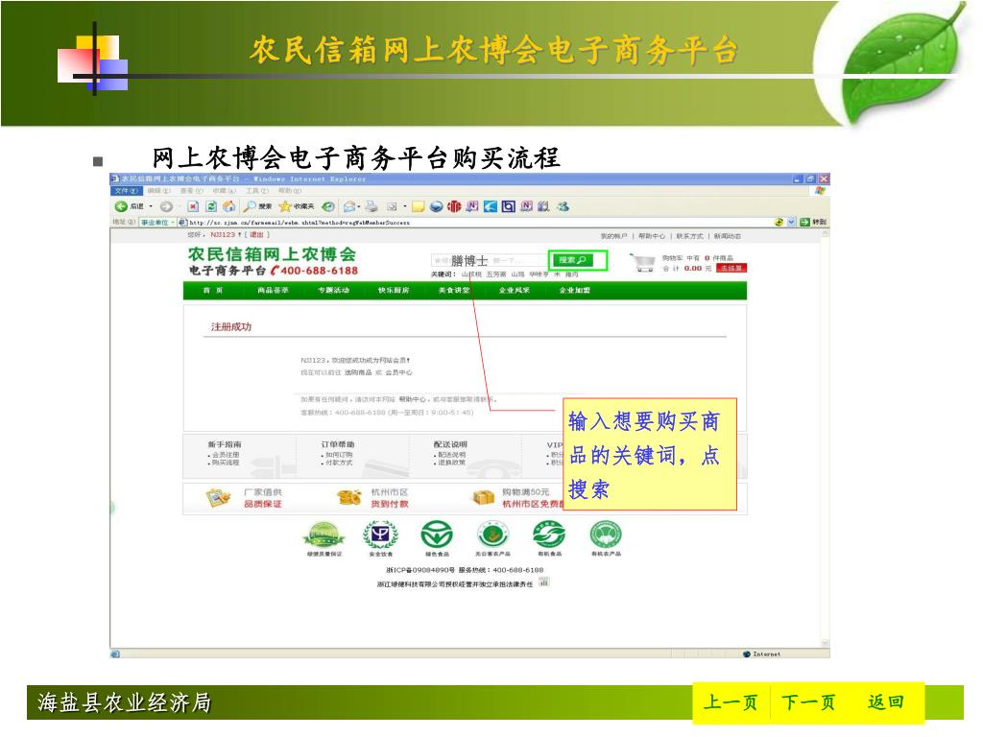Open 企业风采 navigation tab
983x737 pixels.
(515, 290)
